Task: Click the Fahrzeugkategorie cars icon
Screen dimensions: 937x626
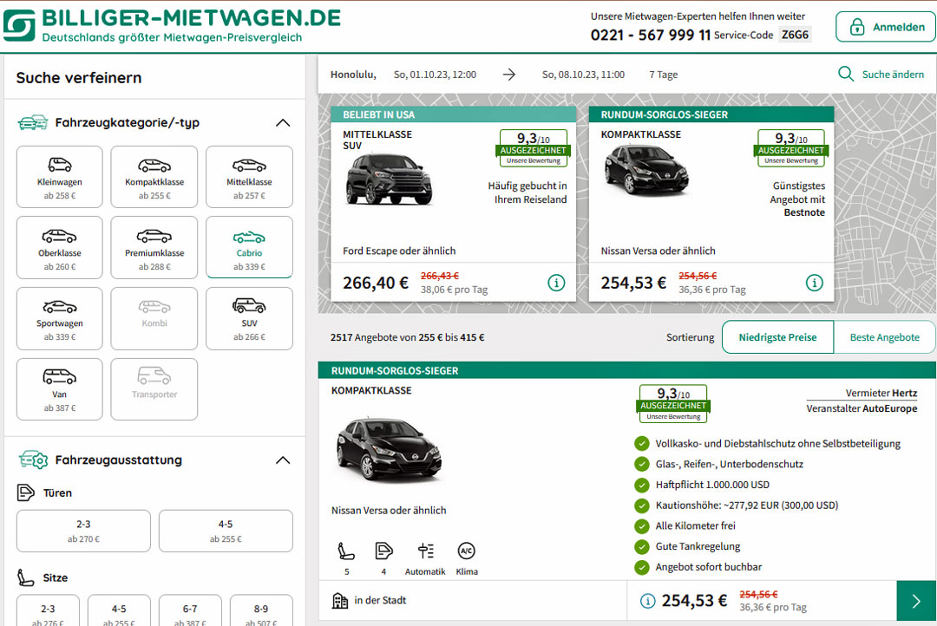Action: (33, 122)
